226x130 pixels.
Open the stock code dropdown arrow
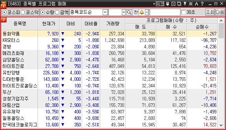pos(124,12)
